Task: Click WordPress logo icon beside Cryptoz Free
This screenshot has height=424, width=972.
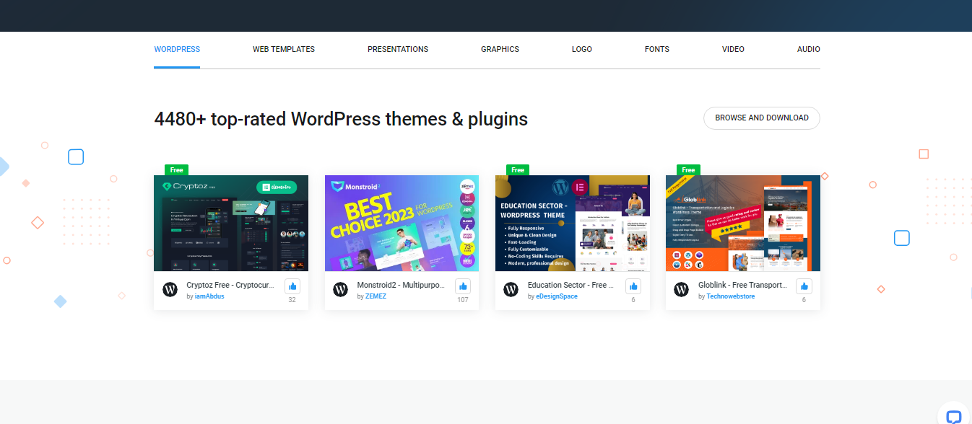Action: 170,290
